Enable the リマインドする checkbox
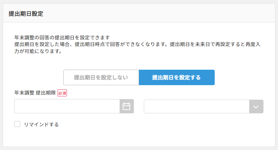Viewport: 278px width, 150px height. click(x=17, y=124)
